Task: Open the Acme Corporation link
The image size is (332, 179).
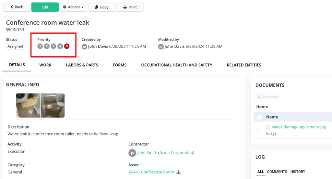Action: [x=176, y=153]
